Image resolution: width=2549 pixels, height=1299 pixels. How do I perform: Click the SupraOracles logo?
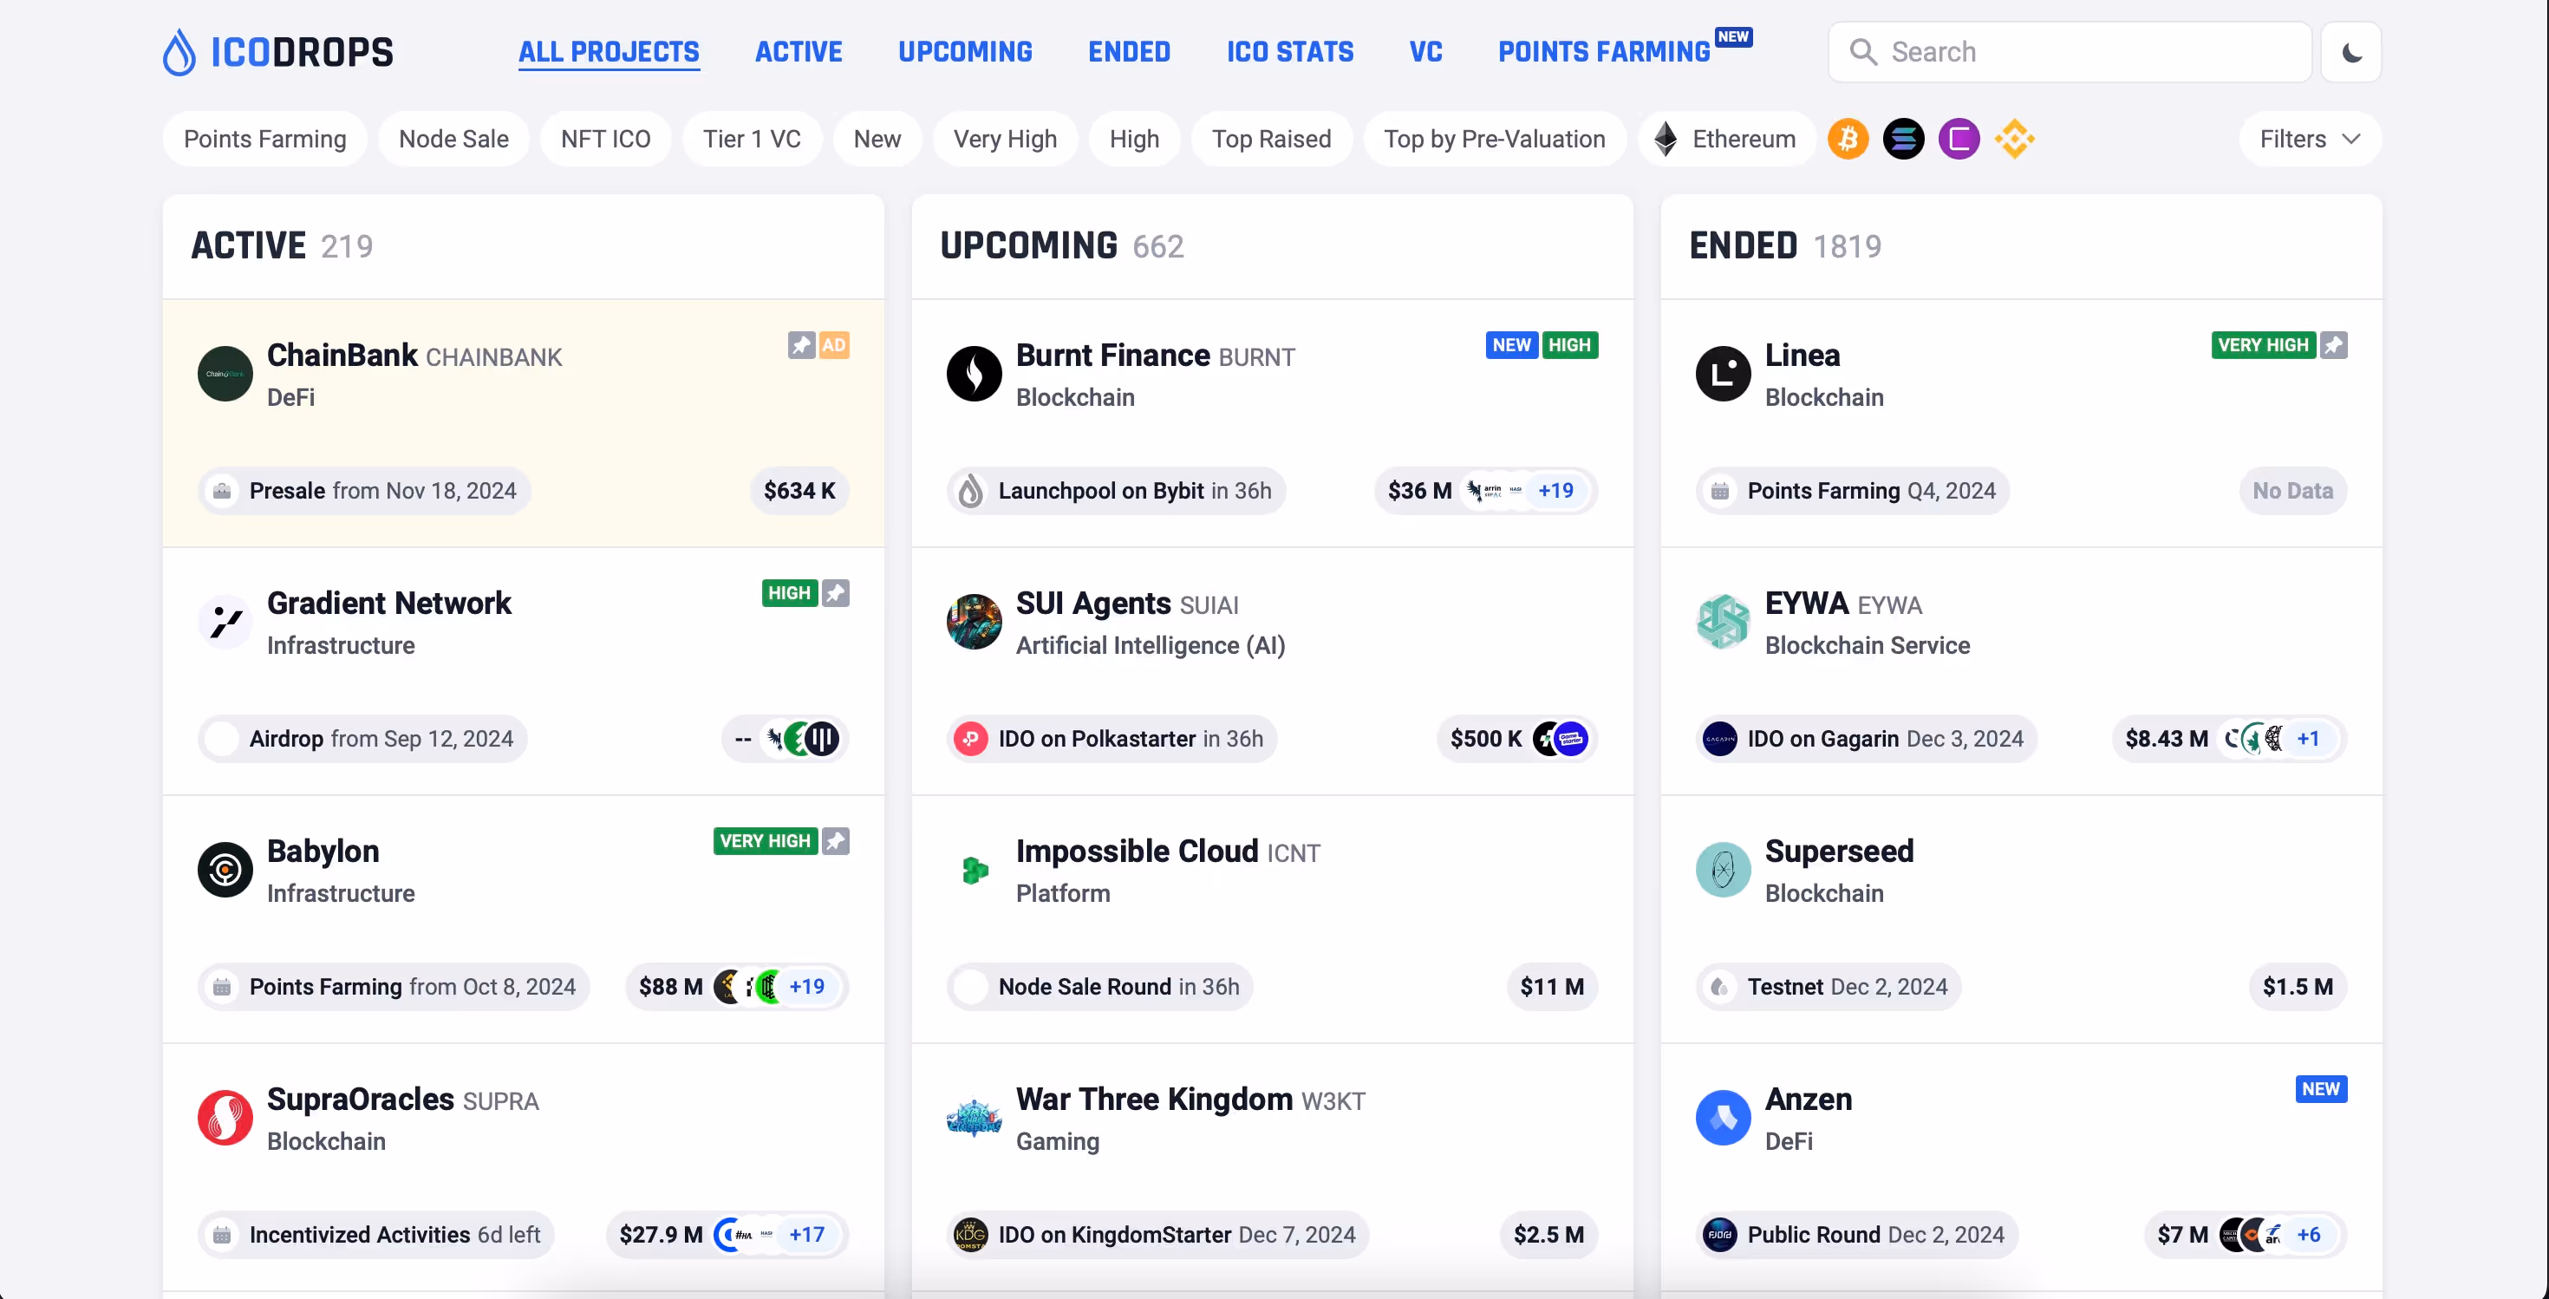pyautogui.click(x=225, y=1118)
